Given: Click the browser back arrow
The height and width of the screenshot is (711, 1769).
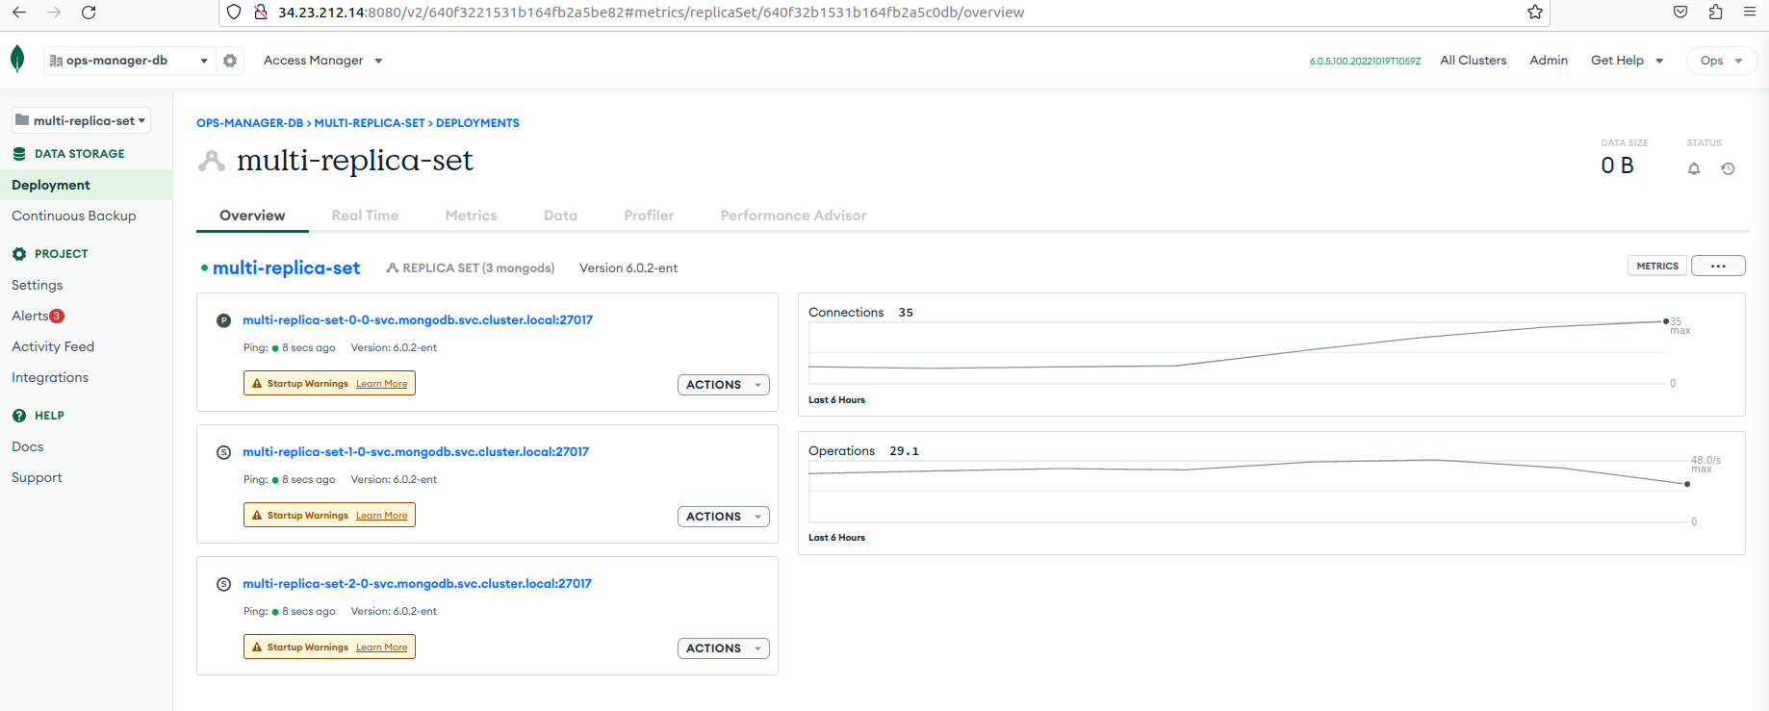Looking at the screenshot, I should coord(19,13).
